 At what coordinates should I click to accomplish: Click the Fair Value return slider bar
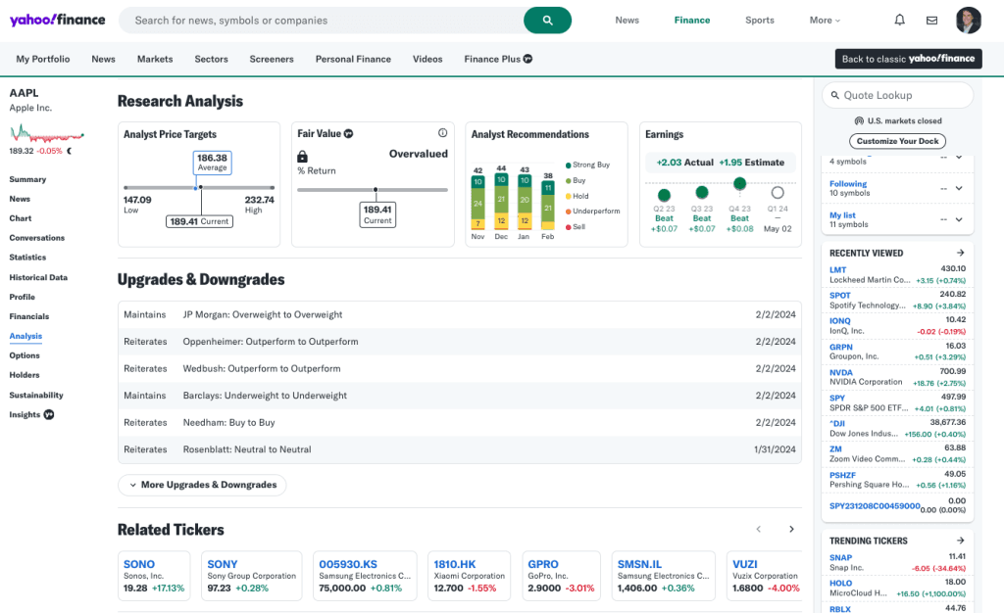click(373, 190)
